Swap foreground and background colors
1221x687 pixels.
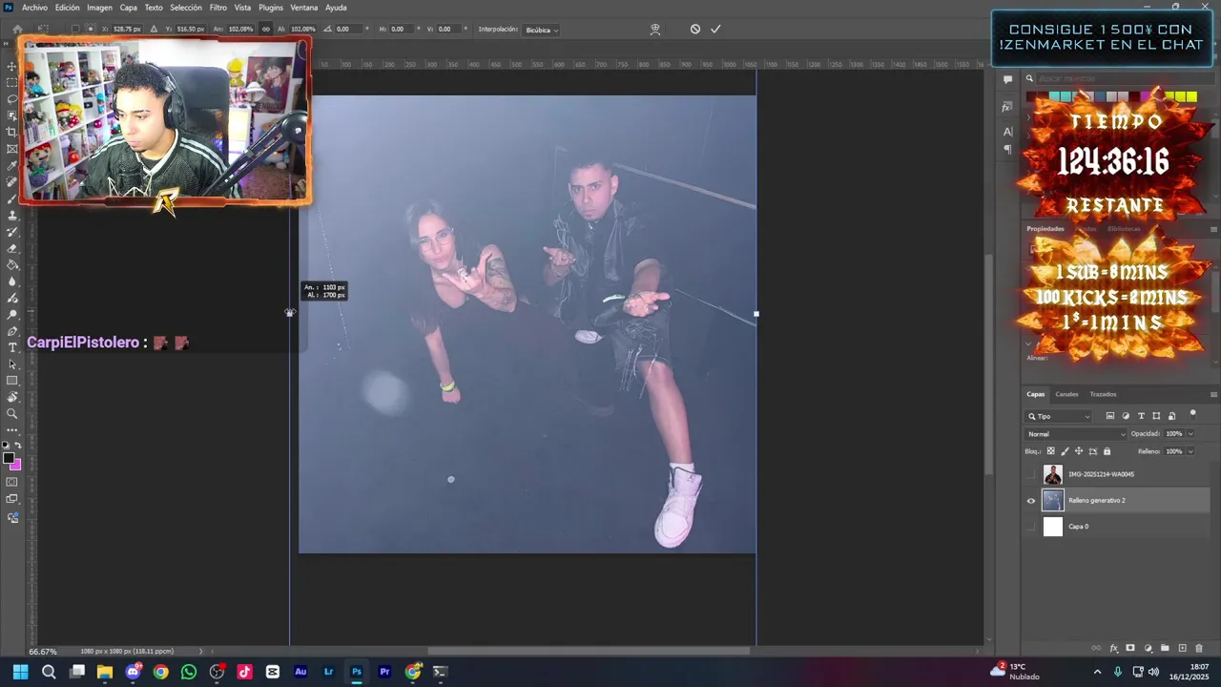[x=18, y=446]
